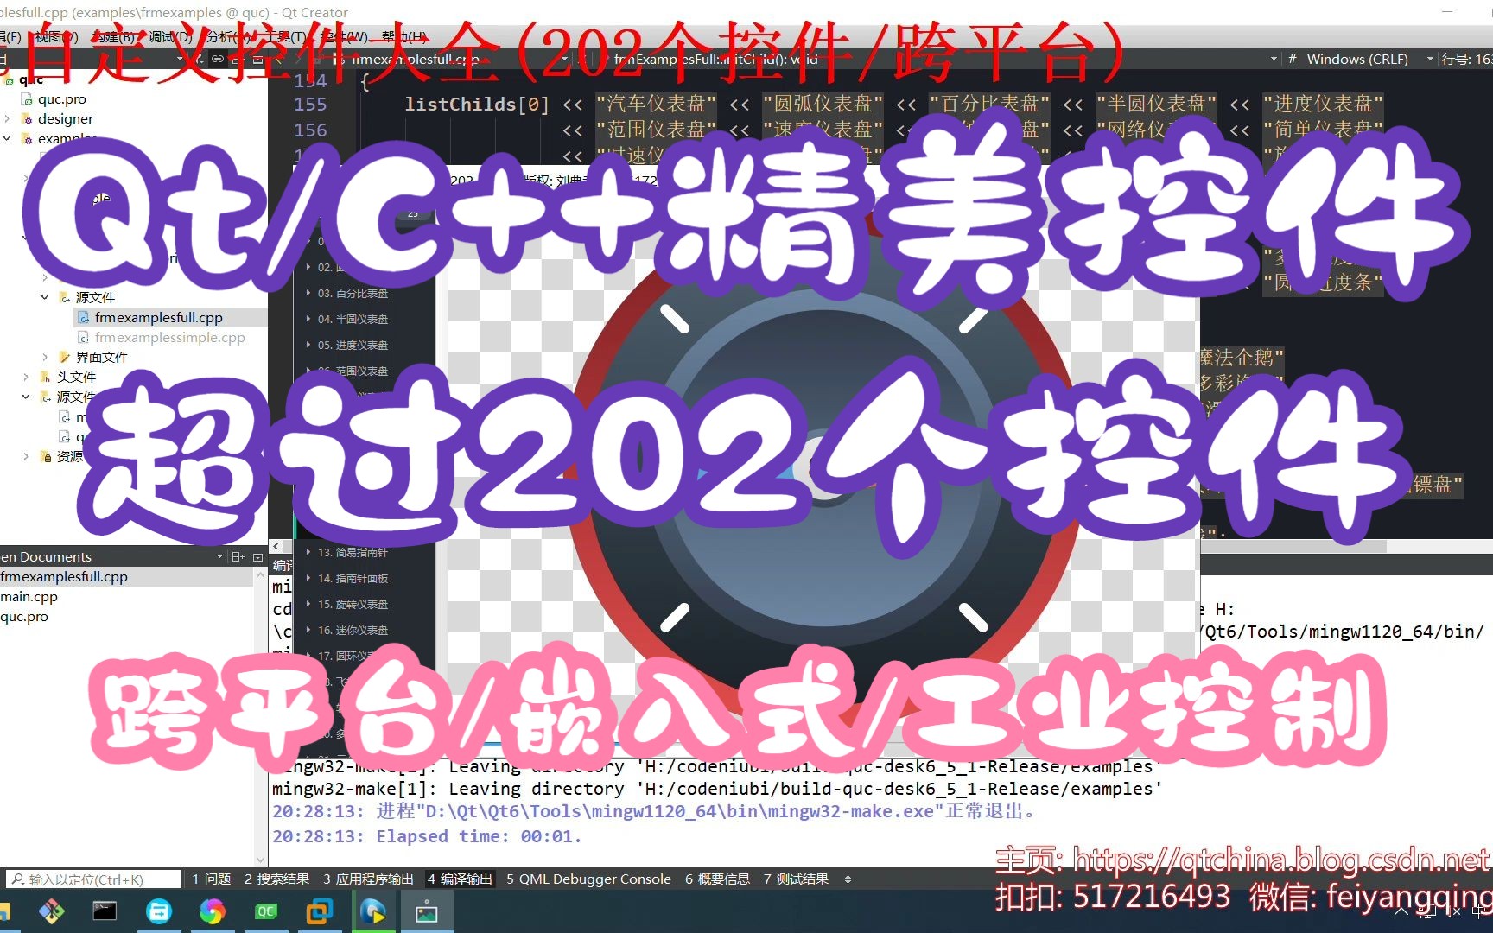1493x933 pixels.
Task: Switch to the photo viewer taskbar icon
Action: [x=427, y=911]
